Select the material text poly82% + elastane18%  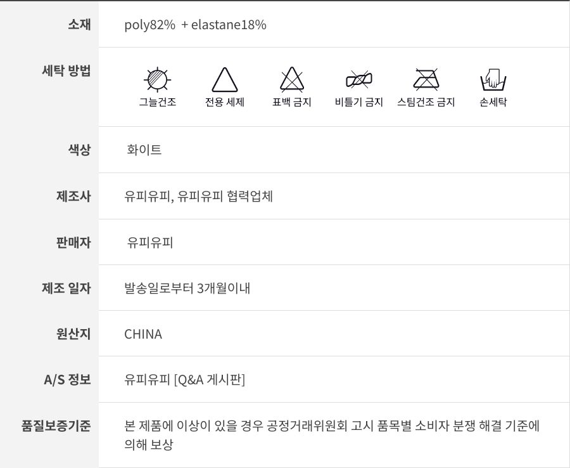(x=195, y=25)
